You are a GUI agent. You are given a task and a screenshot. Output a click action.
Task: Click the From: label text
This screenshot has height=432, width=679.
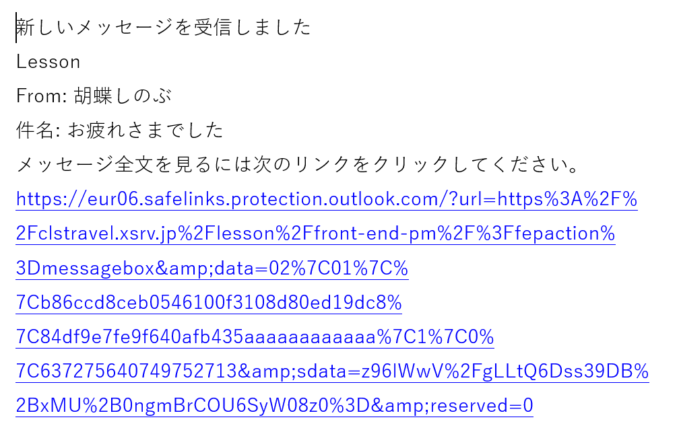41,96
